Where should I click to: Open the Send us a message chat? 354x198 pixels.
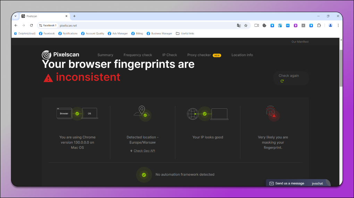(x=289, y=183)
